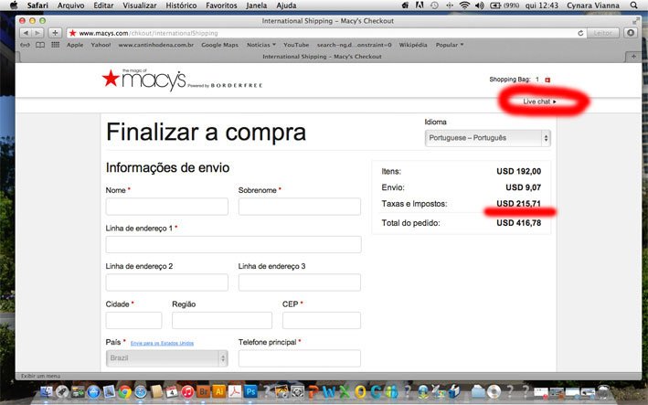Open Spotlight search magnifier in the menu bar

click(x=633, y=5)
